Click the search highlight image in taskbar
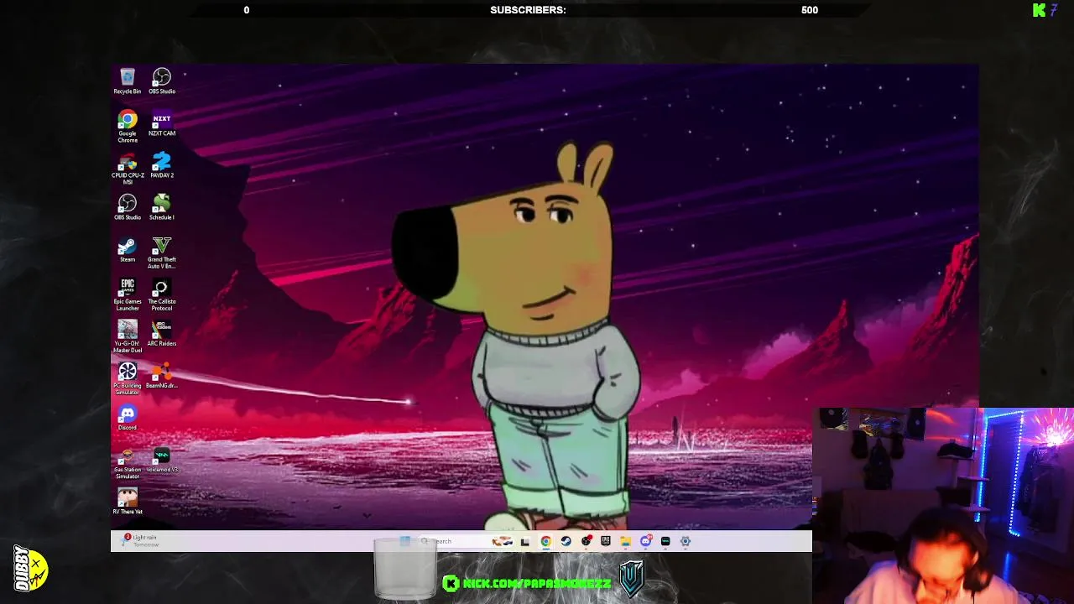Image resolution: width=1074 pixels, height=604 pixels. [502, 541]
